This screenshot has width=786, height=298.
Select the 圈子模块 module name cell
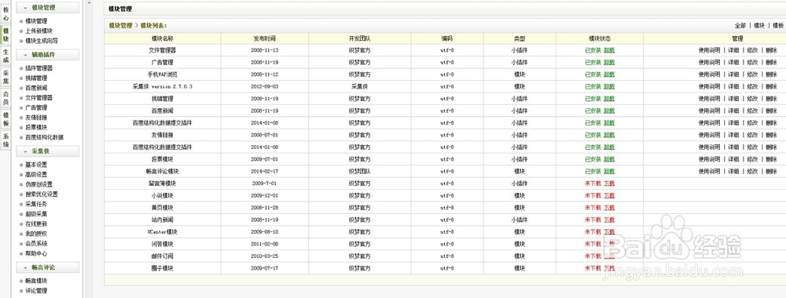tap(163, 268)
